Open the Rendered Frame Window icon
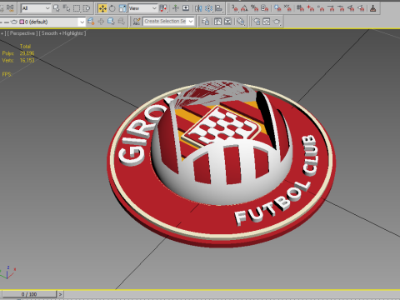This screenshot has width=400, height=300. coord(267,22)
